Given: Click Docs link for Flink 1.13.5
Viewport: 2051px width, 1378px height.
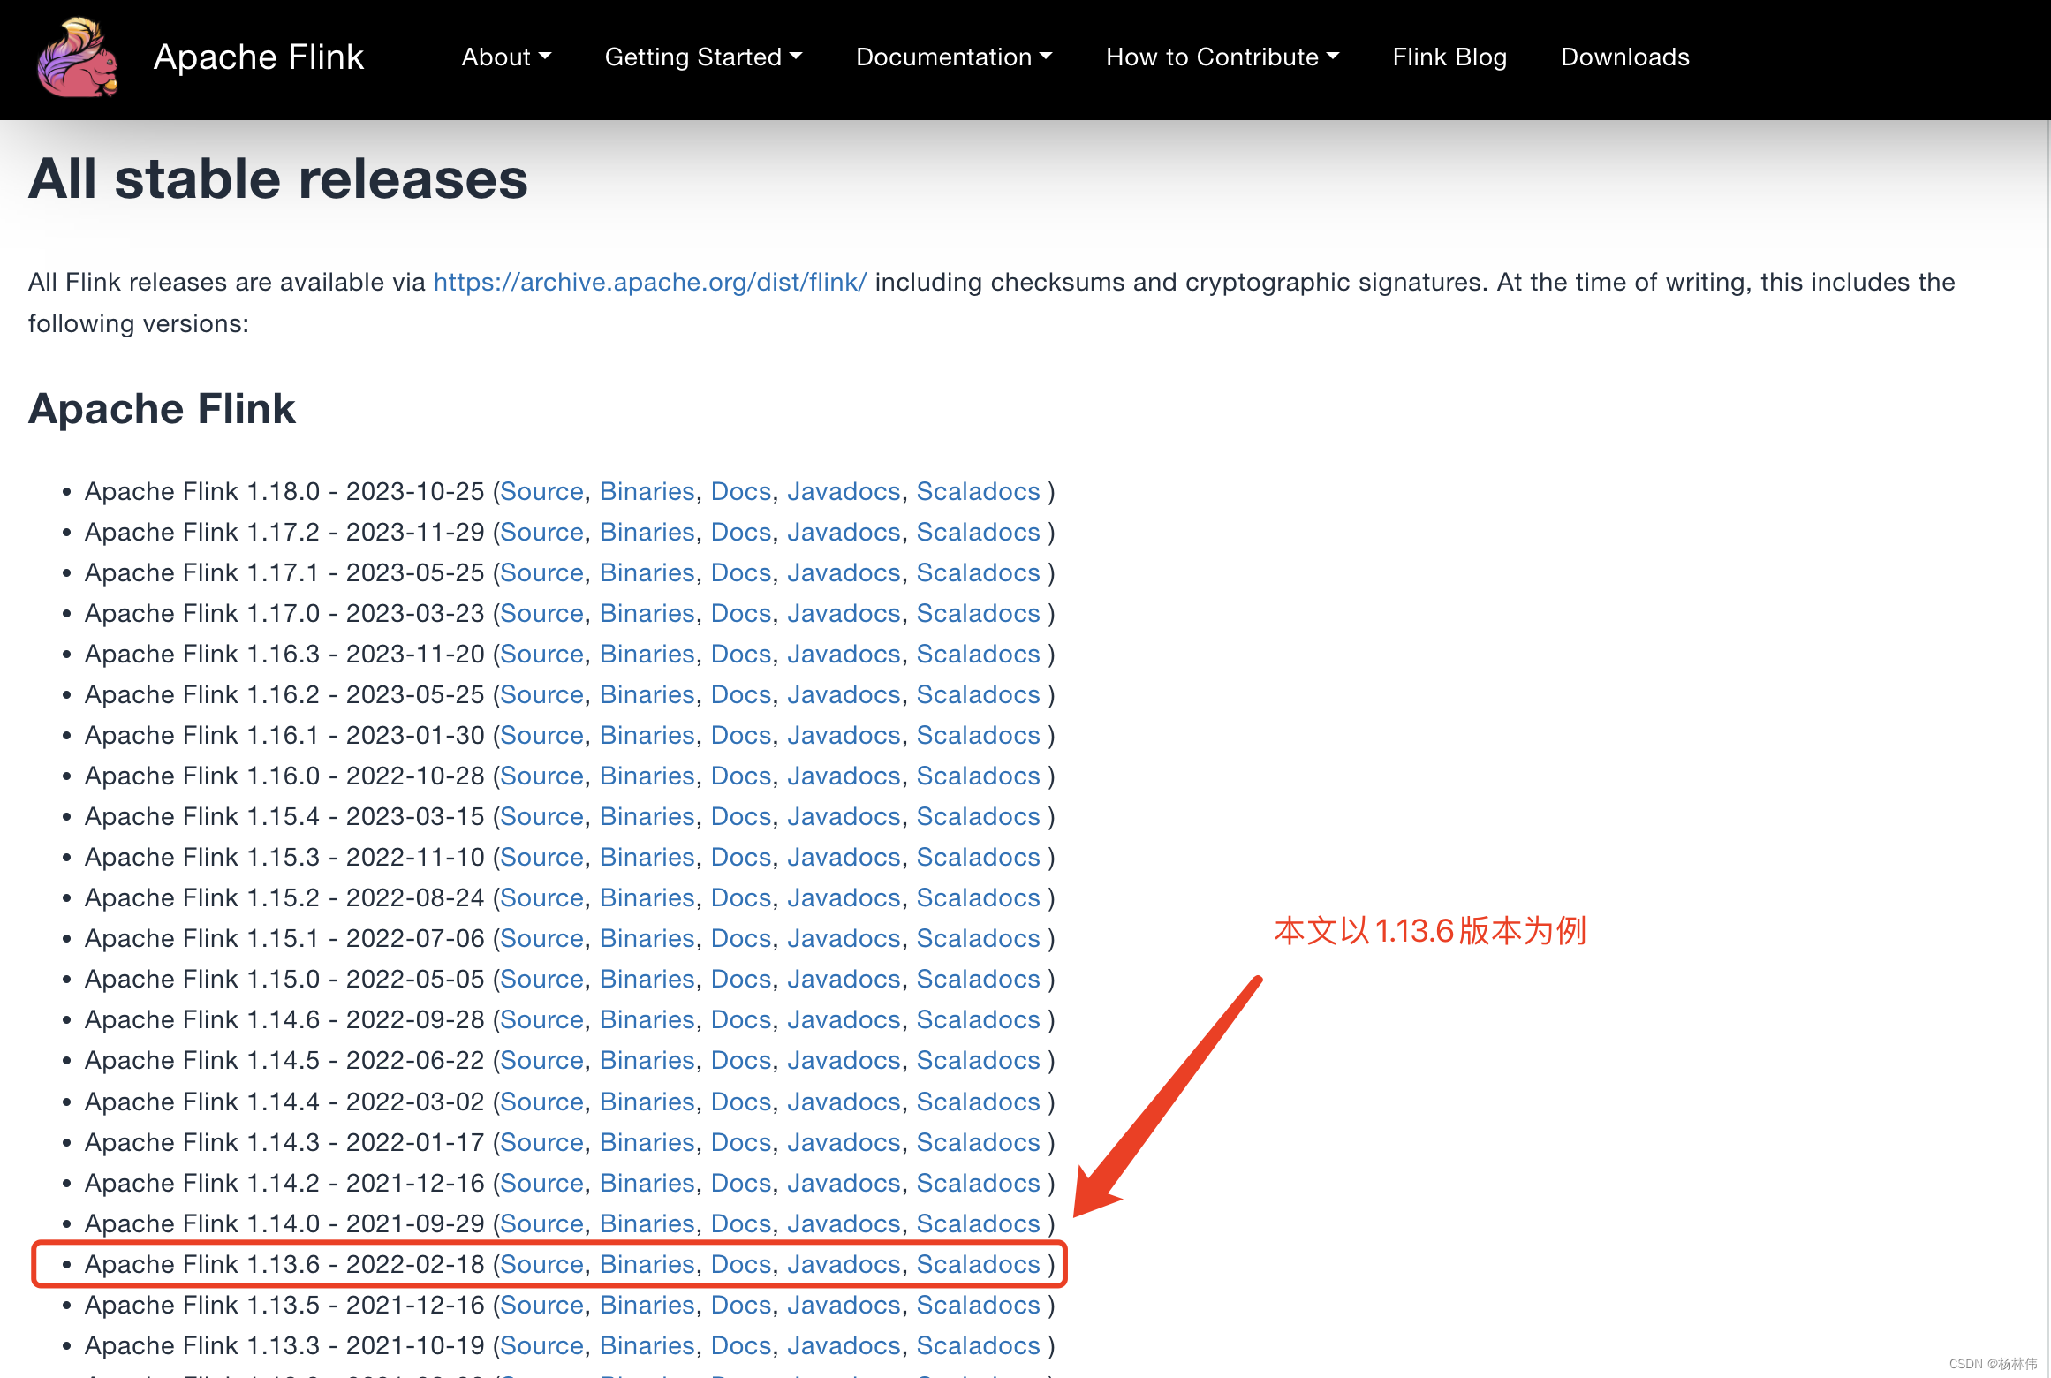Looking at the screenshot, I should coord(740,1305).
